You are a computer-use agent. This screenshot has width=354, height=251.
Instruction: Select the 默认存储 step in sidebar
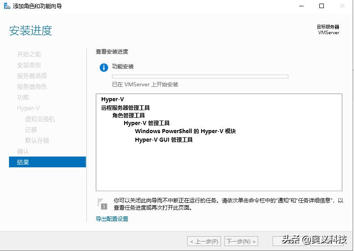(x=37, y=140)
